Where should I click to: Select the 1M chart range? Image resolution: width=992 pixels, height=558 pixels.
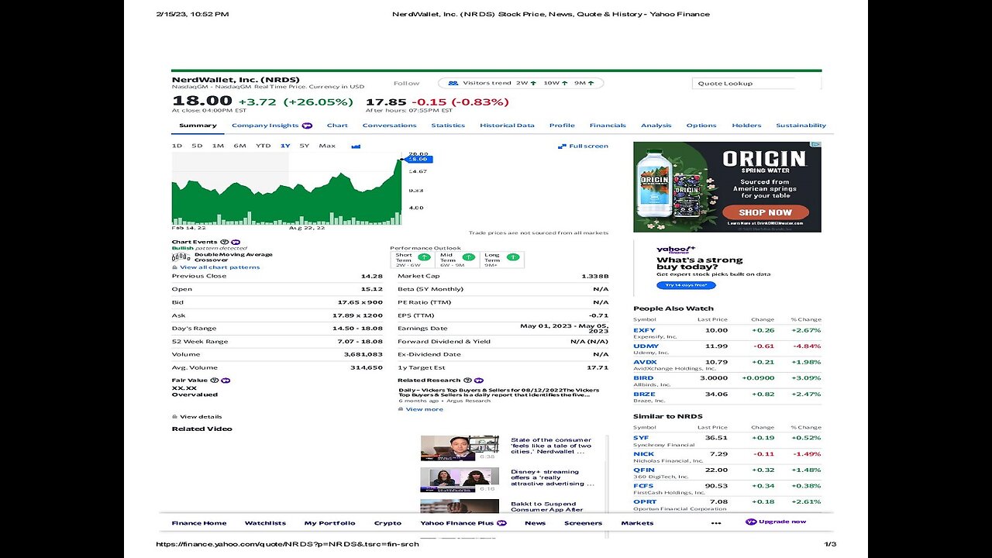click(218, 146)
